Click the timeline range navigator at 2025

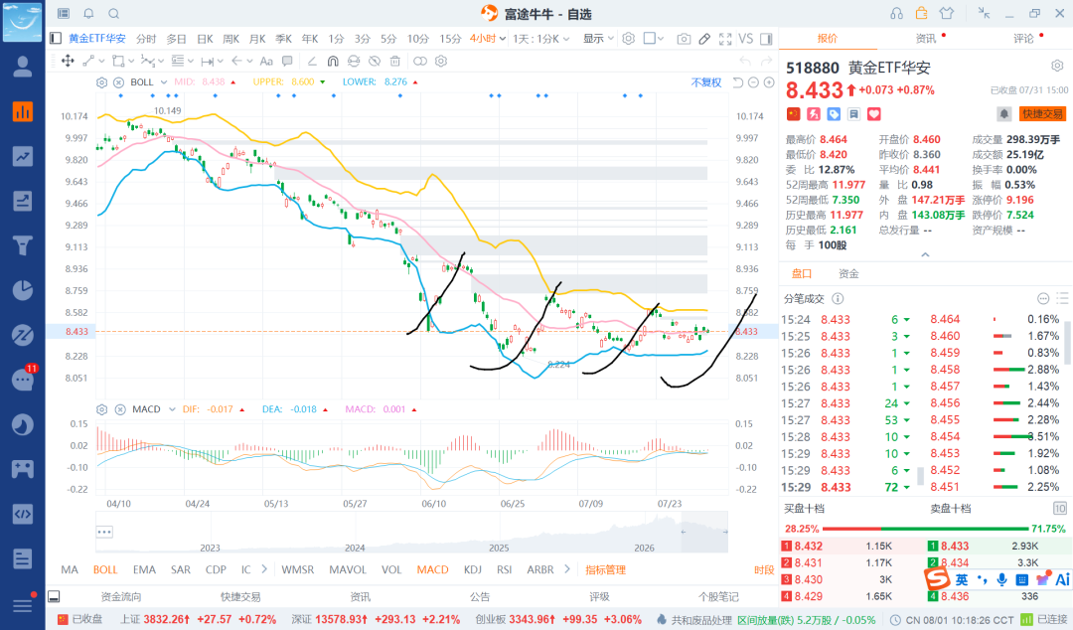[x=499, y=548]
